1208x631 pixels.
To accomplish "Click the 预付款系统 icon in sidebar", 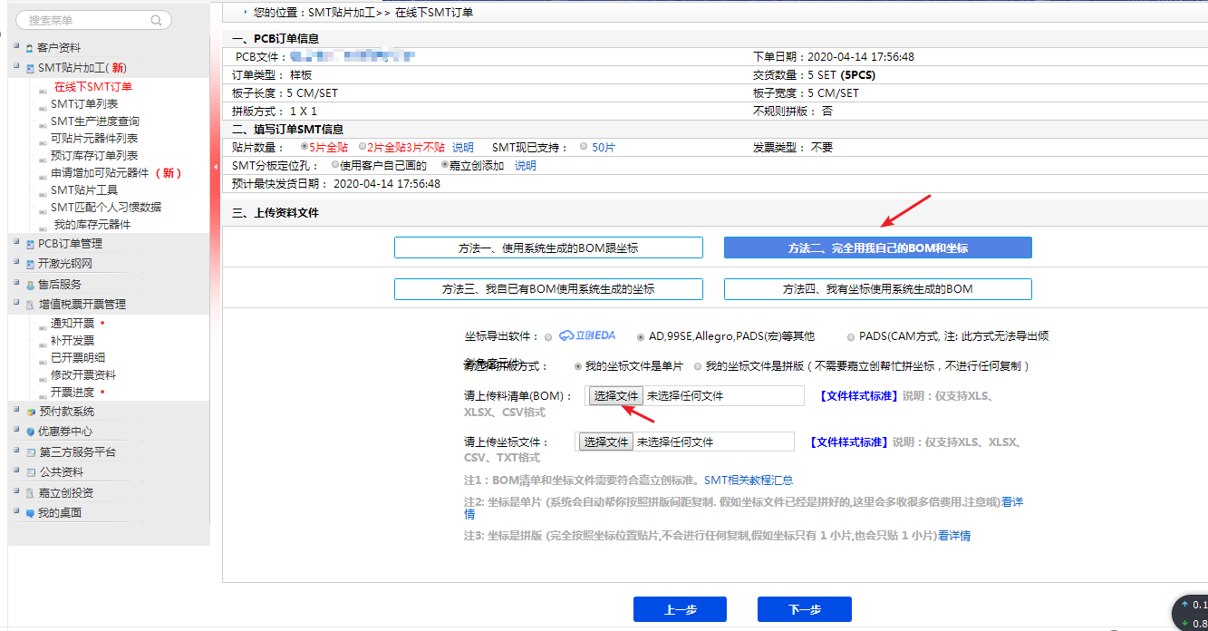I will (x=30, y=412).
